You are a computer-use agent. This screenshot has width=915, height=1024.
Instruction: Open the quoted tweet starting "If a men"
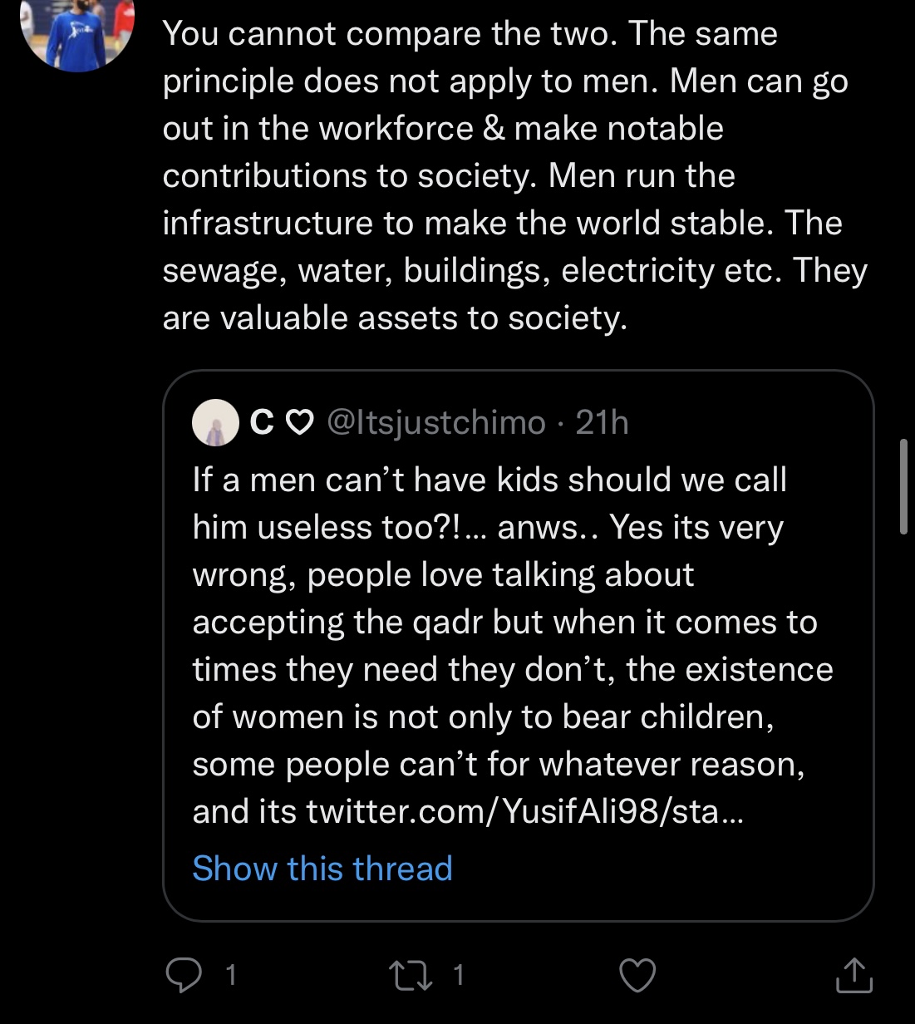[x=489, y=480]
